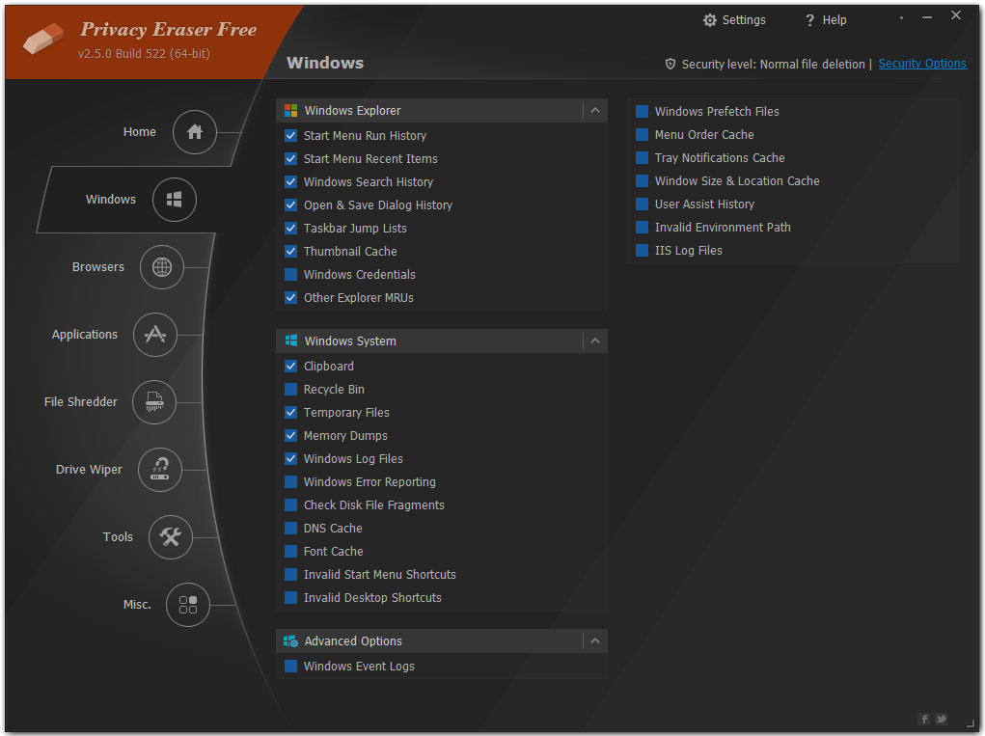Collapse the Windows Explorer section
This screenshot has width=985, height=736.
(595, 111)
